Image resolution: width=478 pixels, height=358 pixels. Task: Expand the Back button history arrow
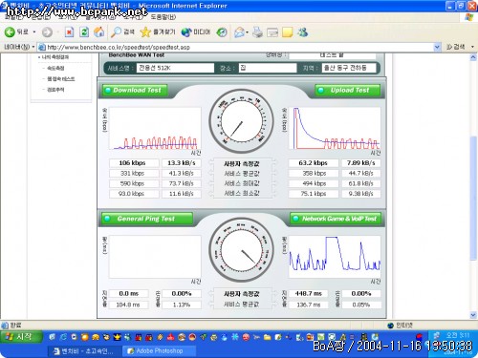pyautogui.click(x=34, y=32)
